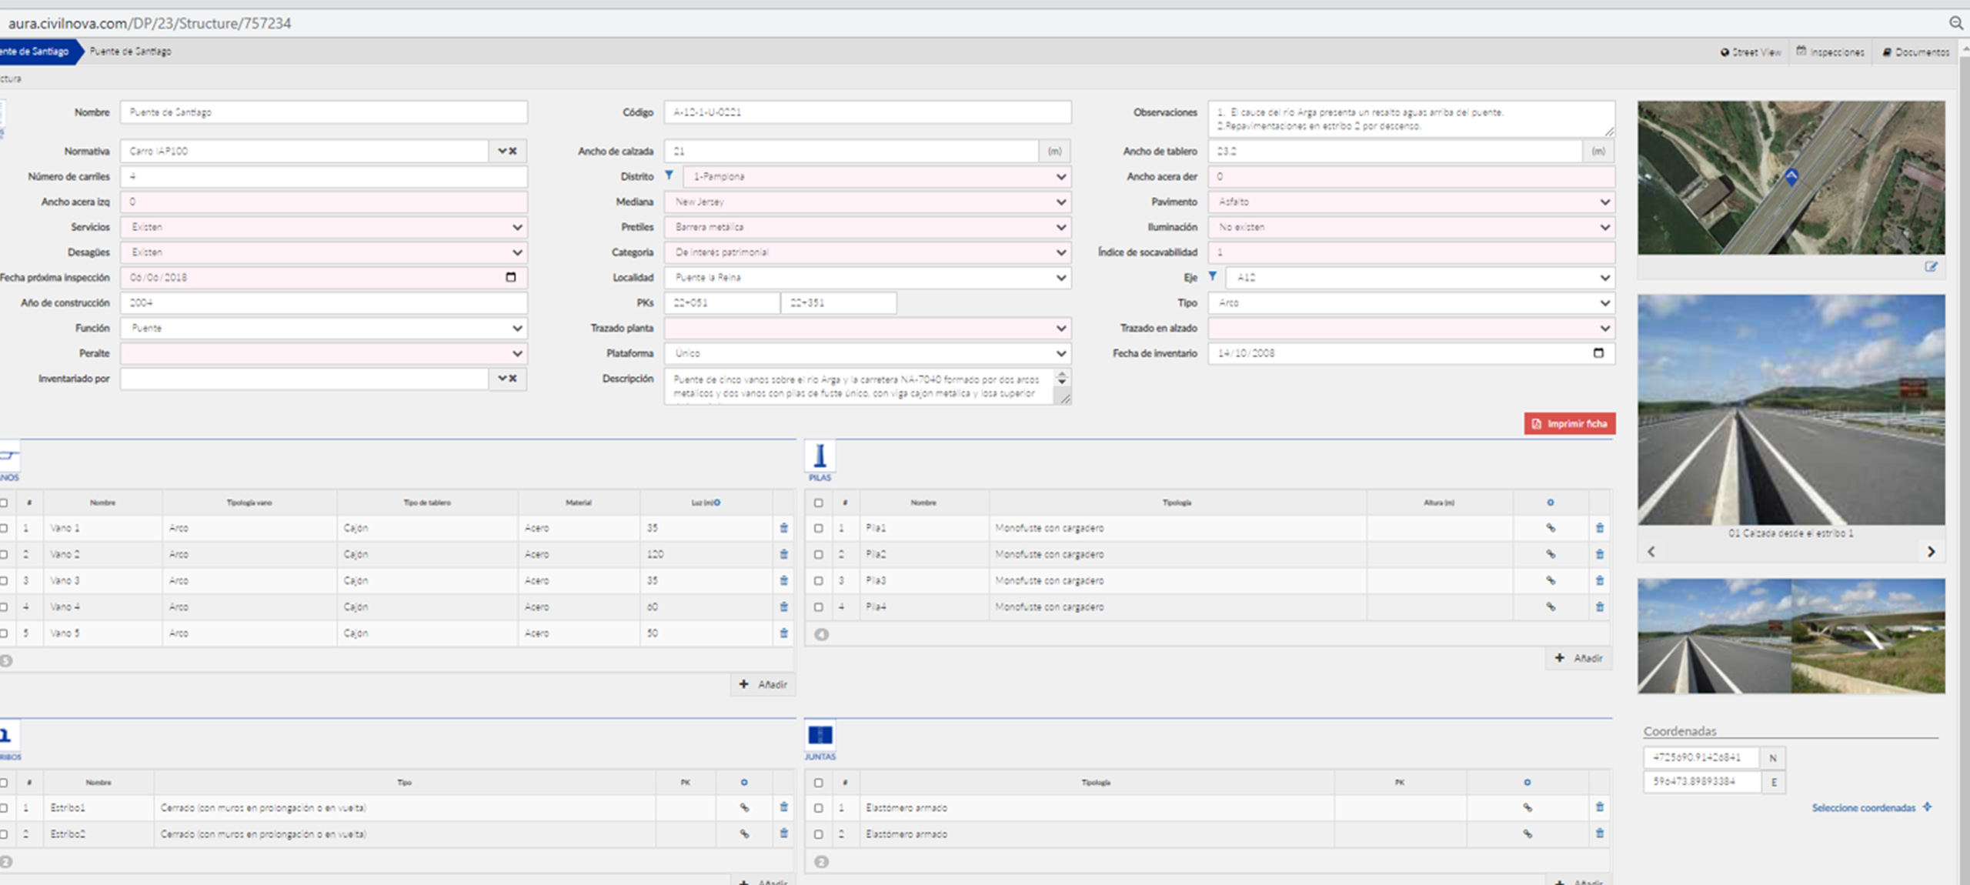
Task: Open link icon for Pila2 row
Action: tap(1551, 554)
